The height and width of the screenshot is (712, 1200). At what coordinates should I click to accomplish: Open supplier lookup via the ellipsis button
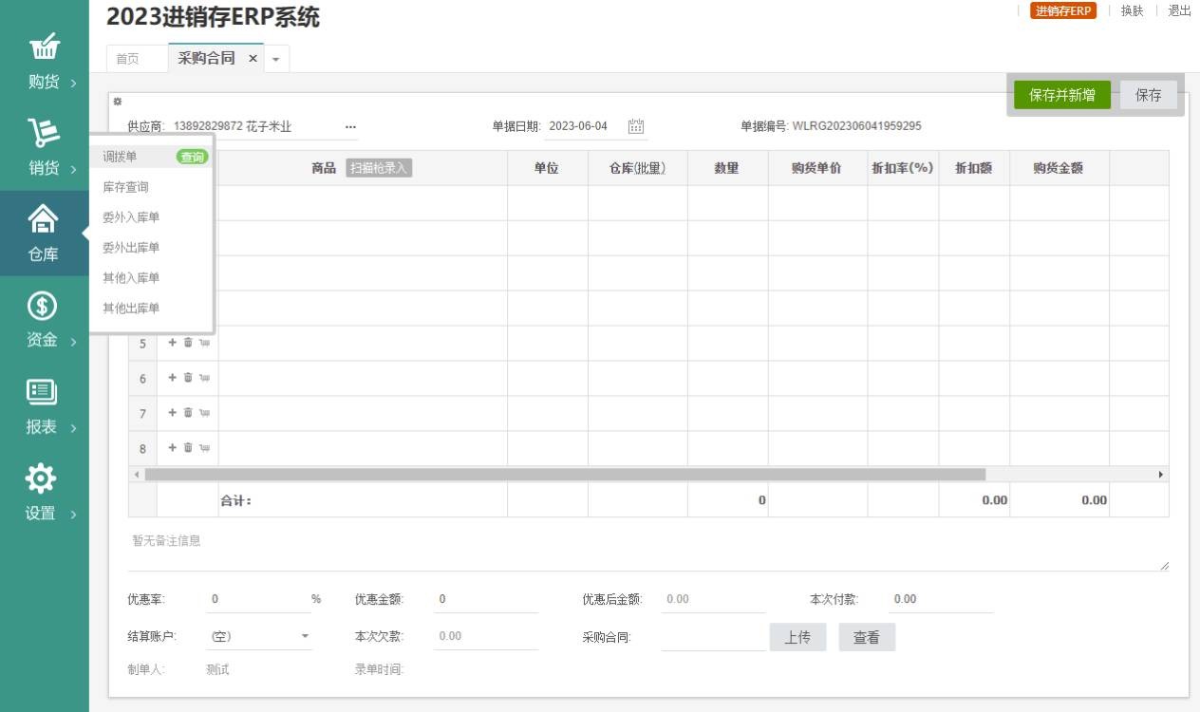(x=350, y=127)
